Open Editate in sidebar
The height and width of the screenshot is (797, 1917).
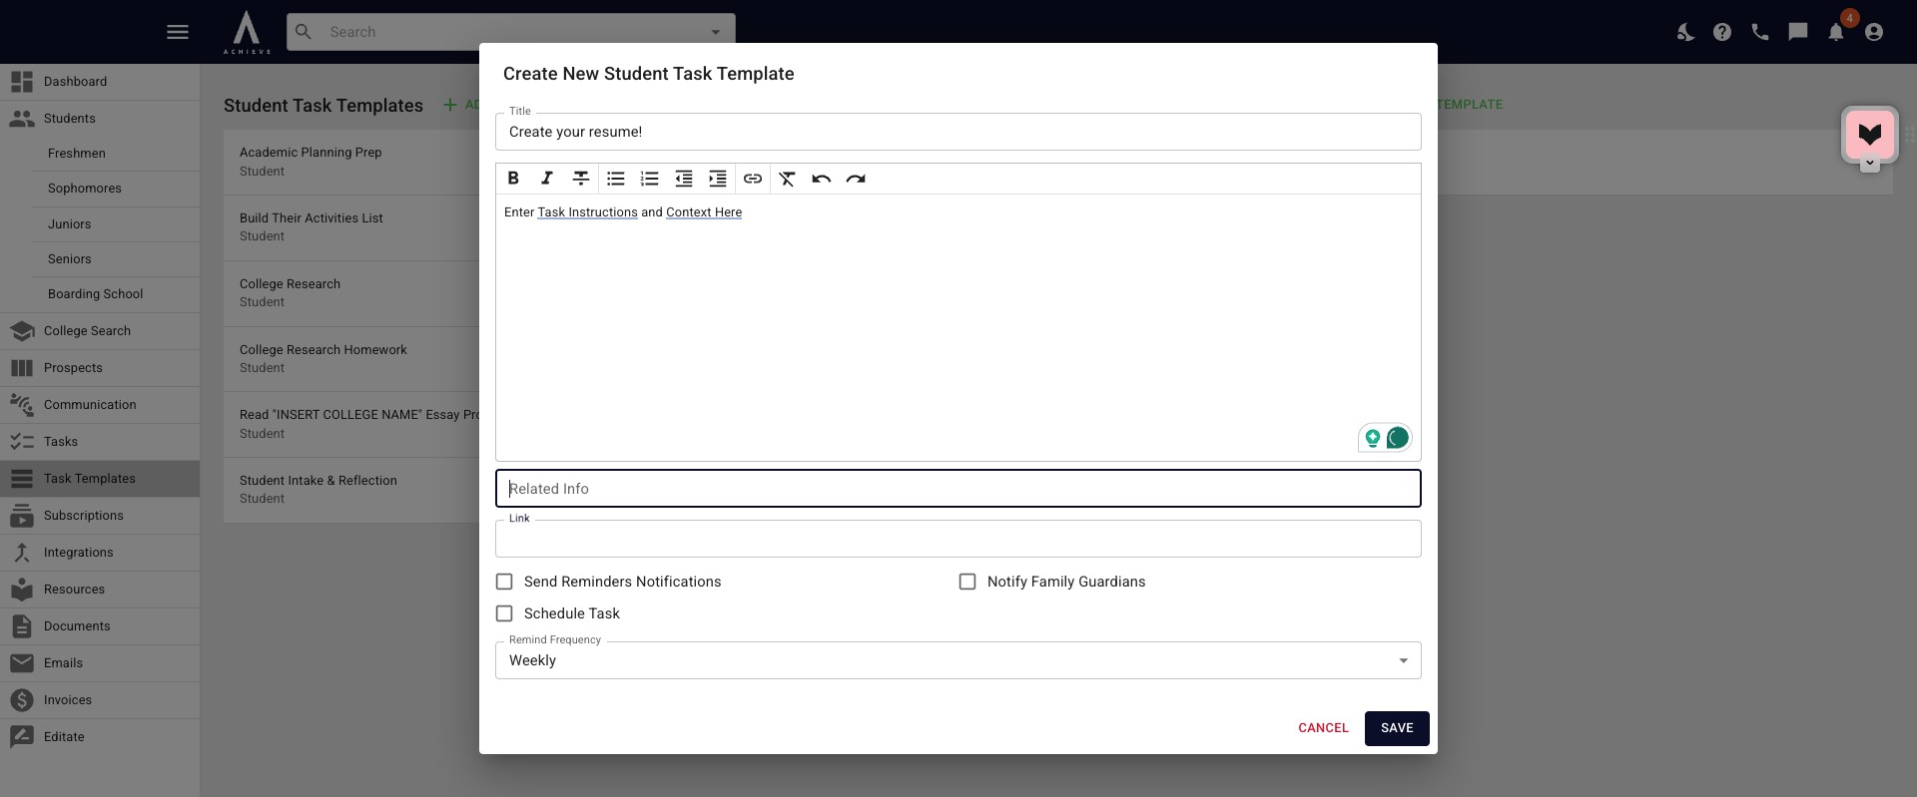100,737
